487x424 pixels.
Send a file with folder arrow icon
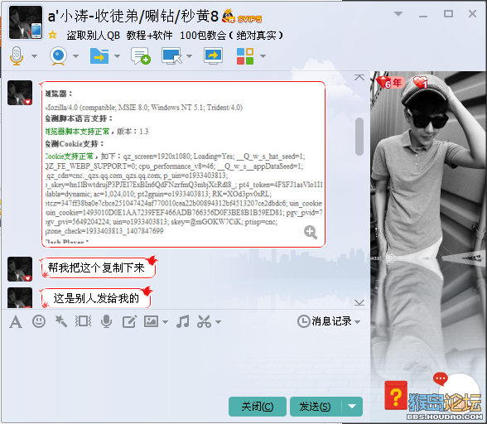coord(99,56)
